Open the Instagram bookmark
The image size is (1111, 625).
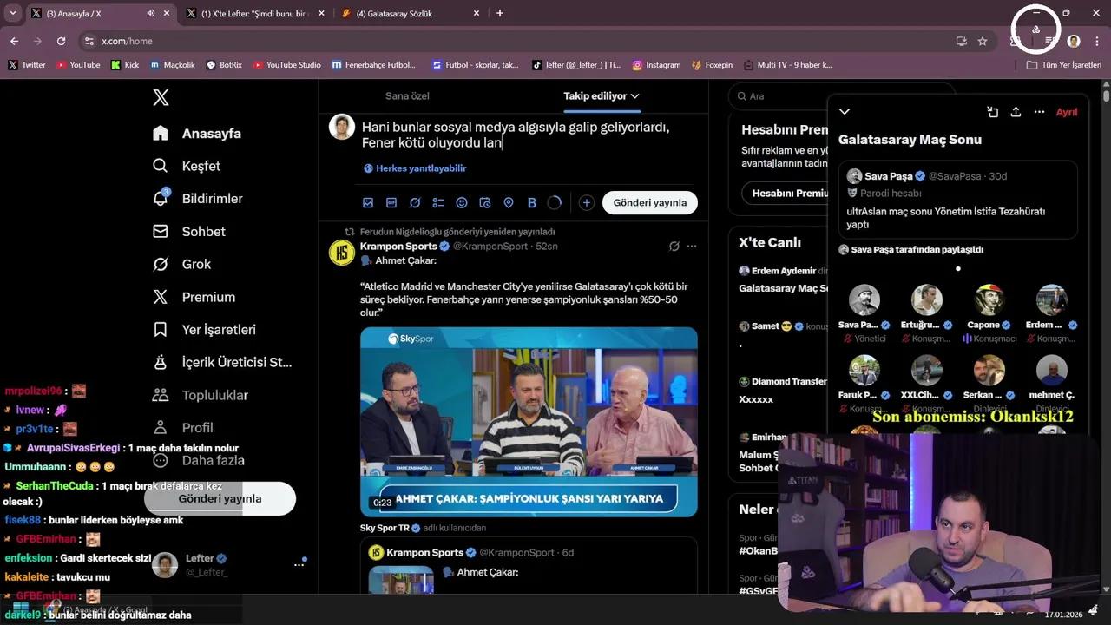(656, 65)
